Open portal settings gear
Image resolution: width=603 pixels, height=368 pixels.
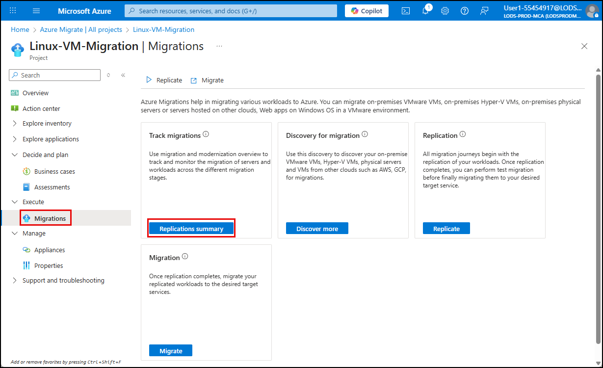[445, 11]
